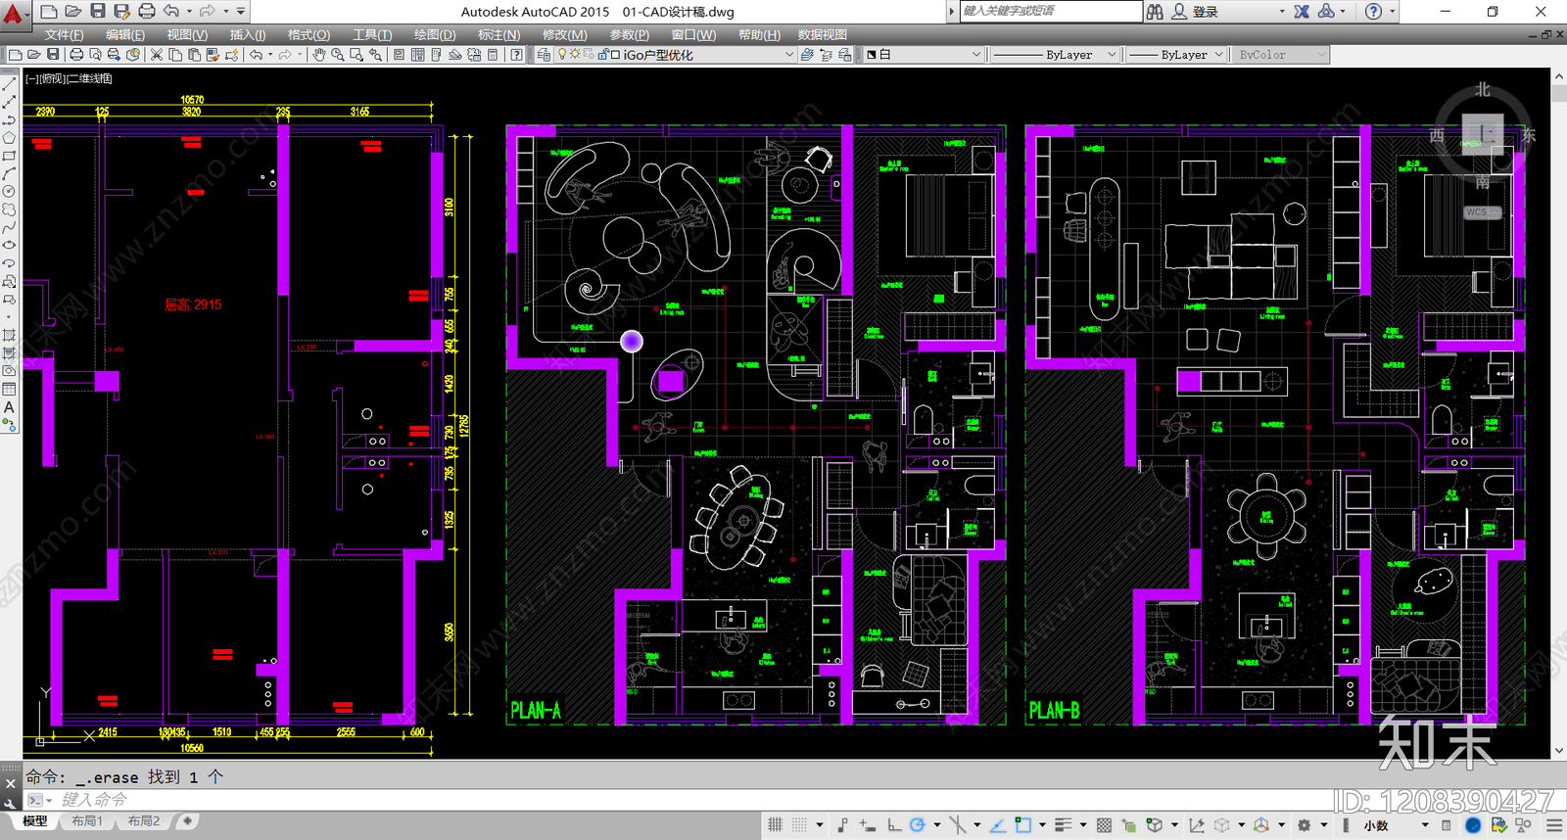Screen dimensions: 1567x840
Task: Toggle transparency checkered icon in status bar
Action: click(x=1105, y=825)
